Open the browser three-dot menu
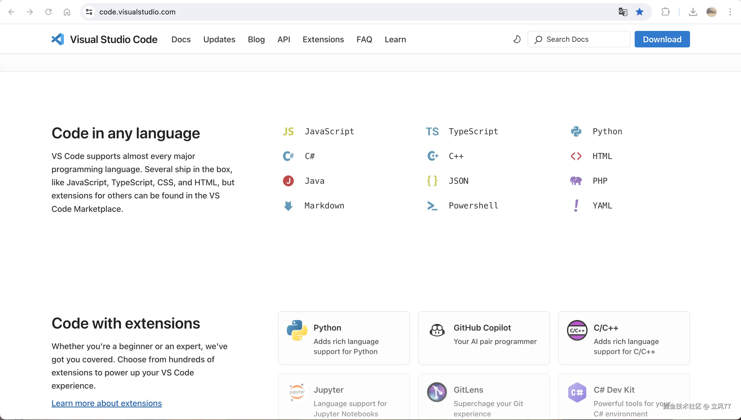741x420 pixels. coord(730,12)
